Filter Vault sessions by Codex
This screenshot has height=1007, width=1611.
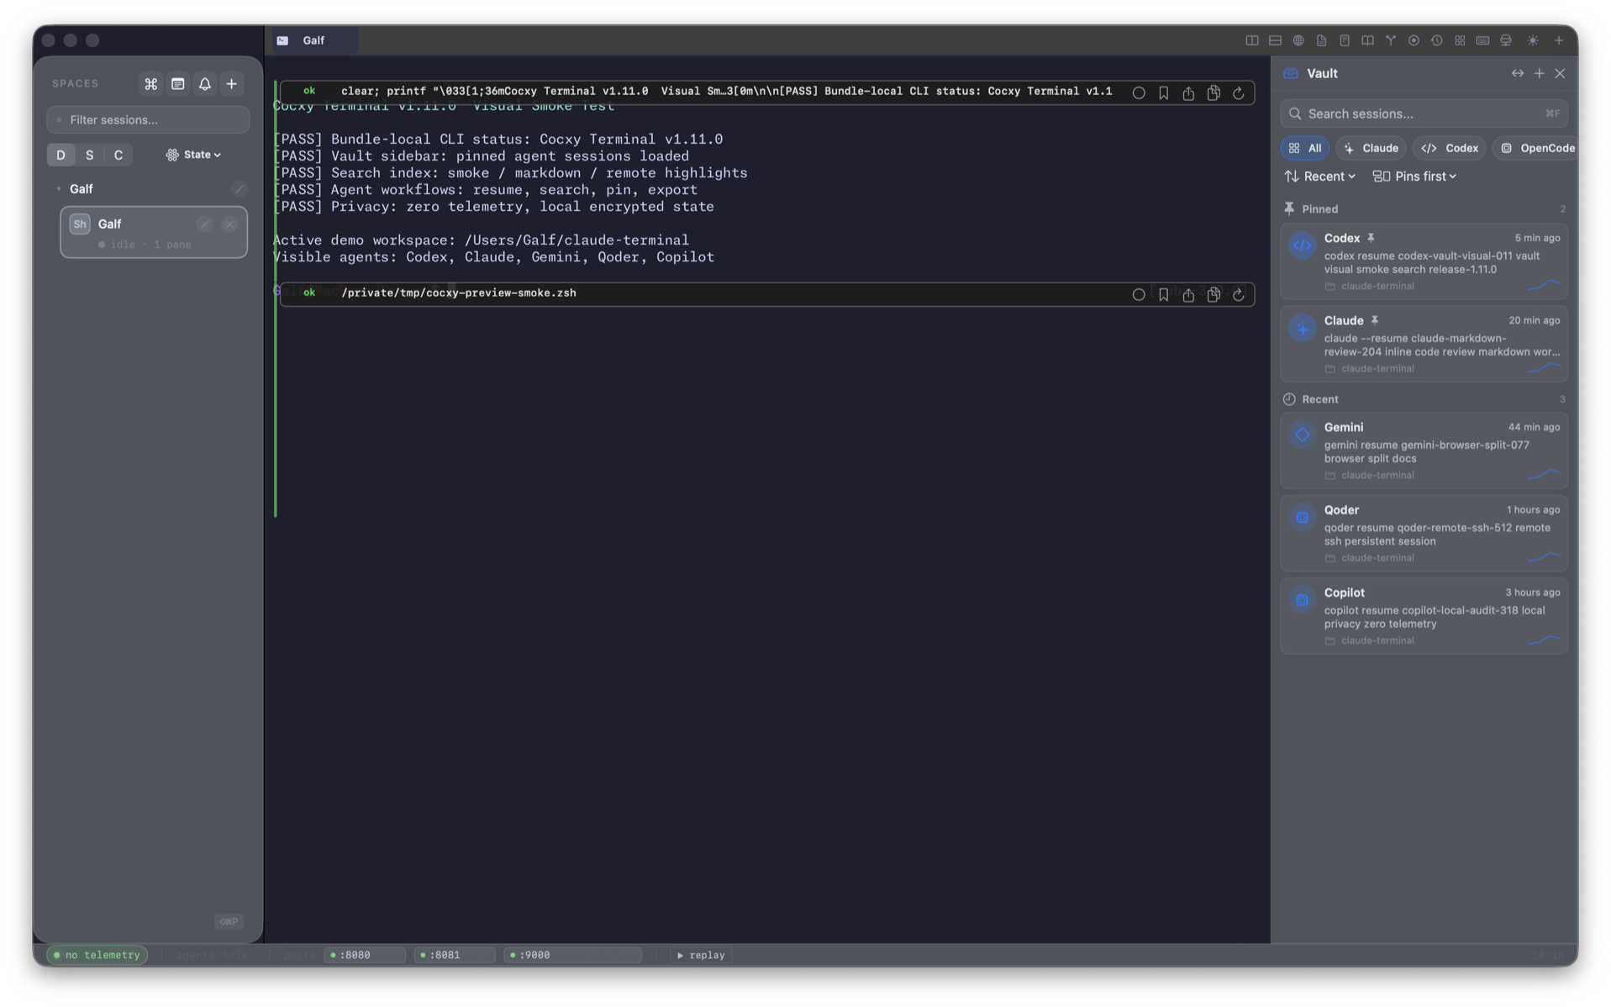click(x=1450, y=149)
